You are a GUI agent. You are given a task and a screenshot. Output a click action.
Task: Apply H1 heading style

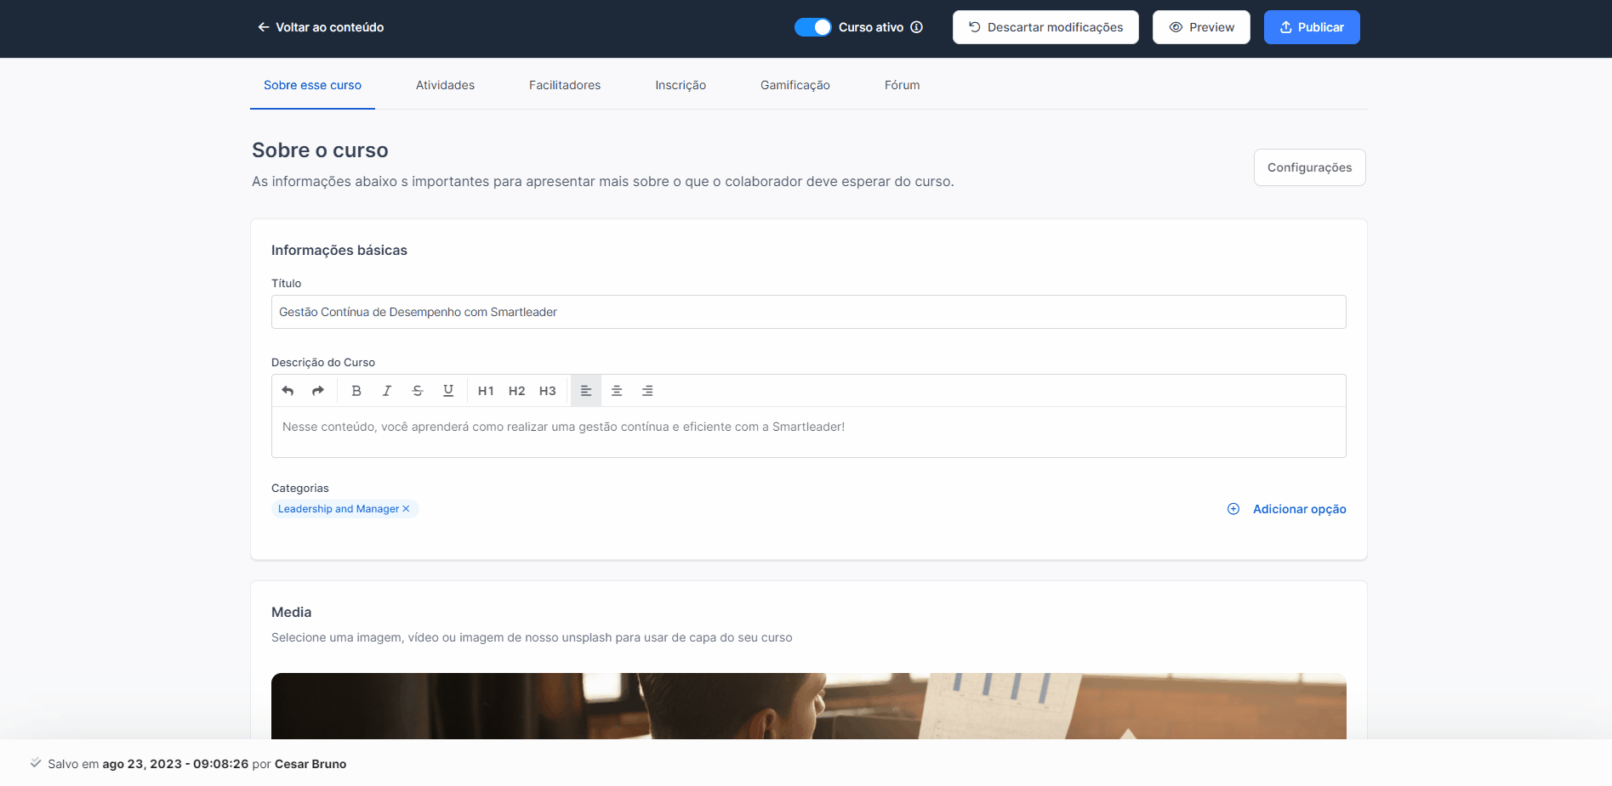(486, 391)
